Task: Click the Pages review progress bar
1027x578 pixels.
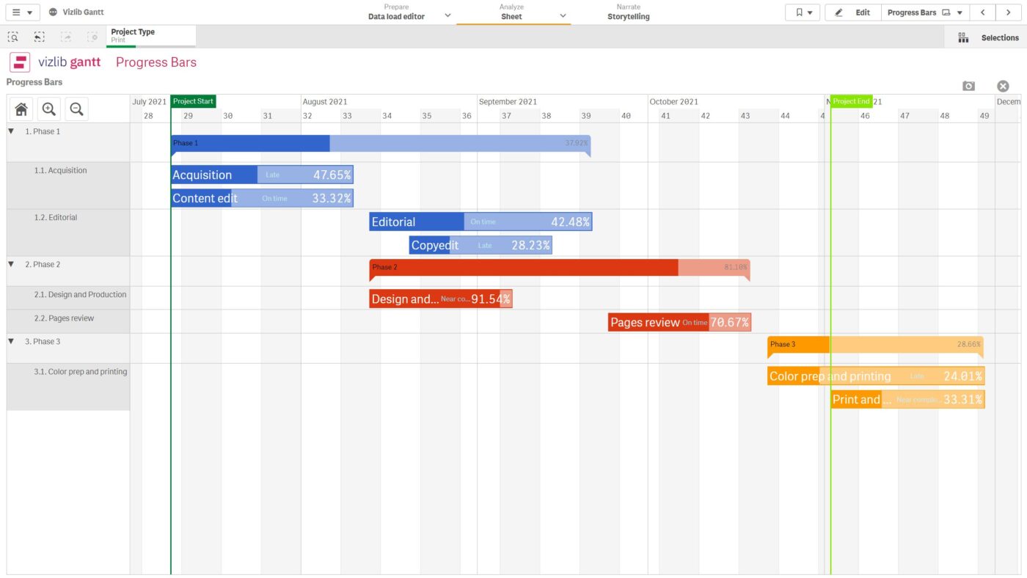Action: (679, 322)
